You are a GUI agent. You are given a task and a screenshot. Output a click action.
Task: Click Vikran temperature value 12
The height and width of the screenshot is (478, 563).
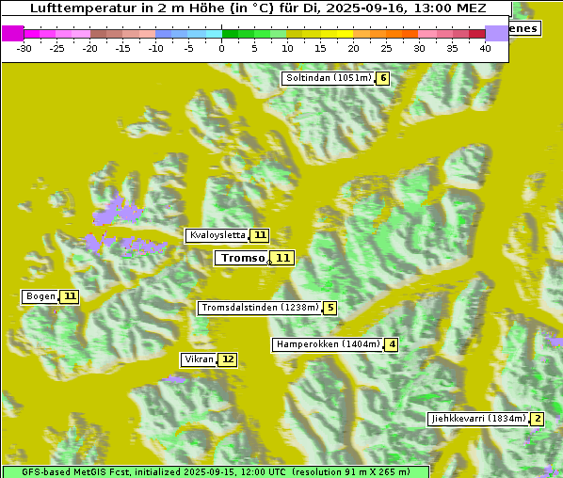tap(228, 359)
